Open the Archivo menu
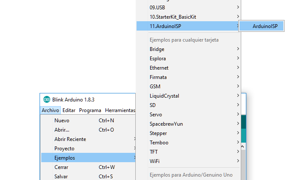 (x=50, y=110)
